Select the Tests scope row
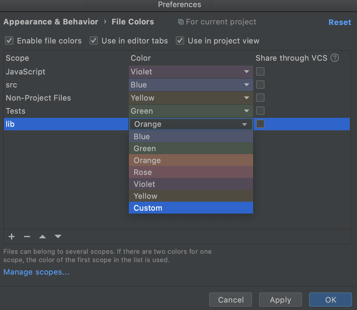 66,111
